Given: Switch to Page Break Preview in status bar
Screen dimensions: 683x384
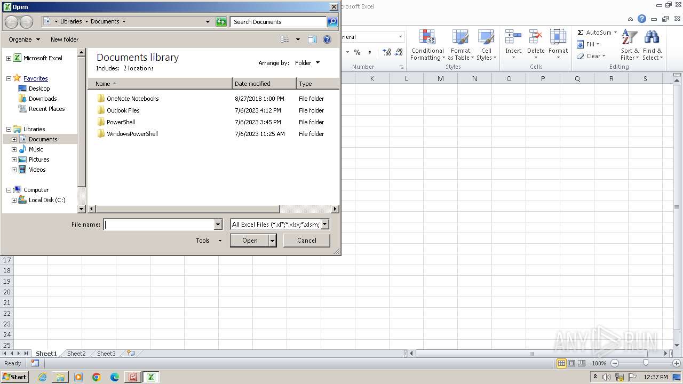Looking at the screenshot, I should point(582,363).
